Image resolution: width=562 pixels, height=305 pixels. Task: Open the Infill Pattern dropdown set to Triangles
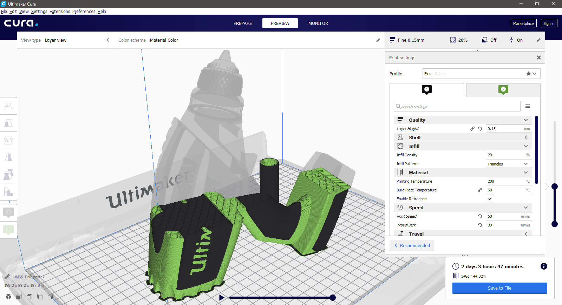point(509,164)
